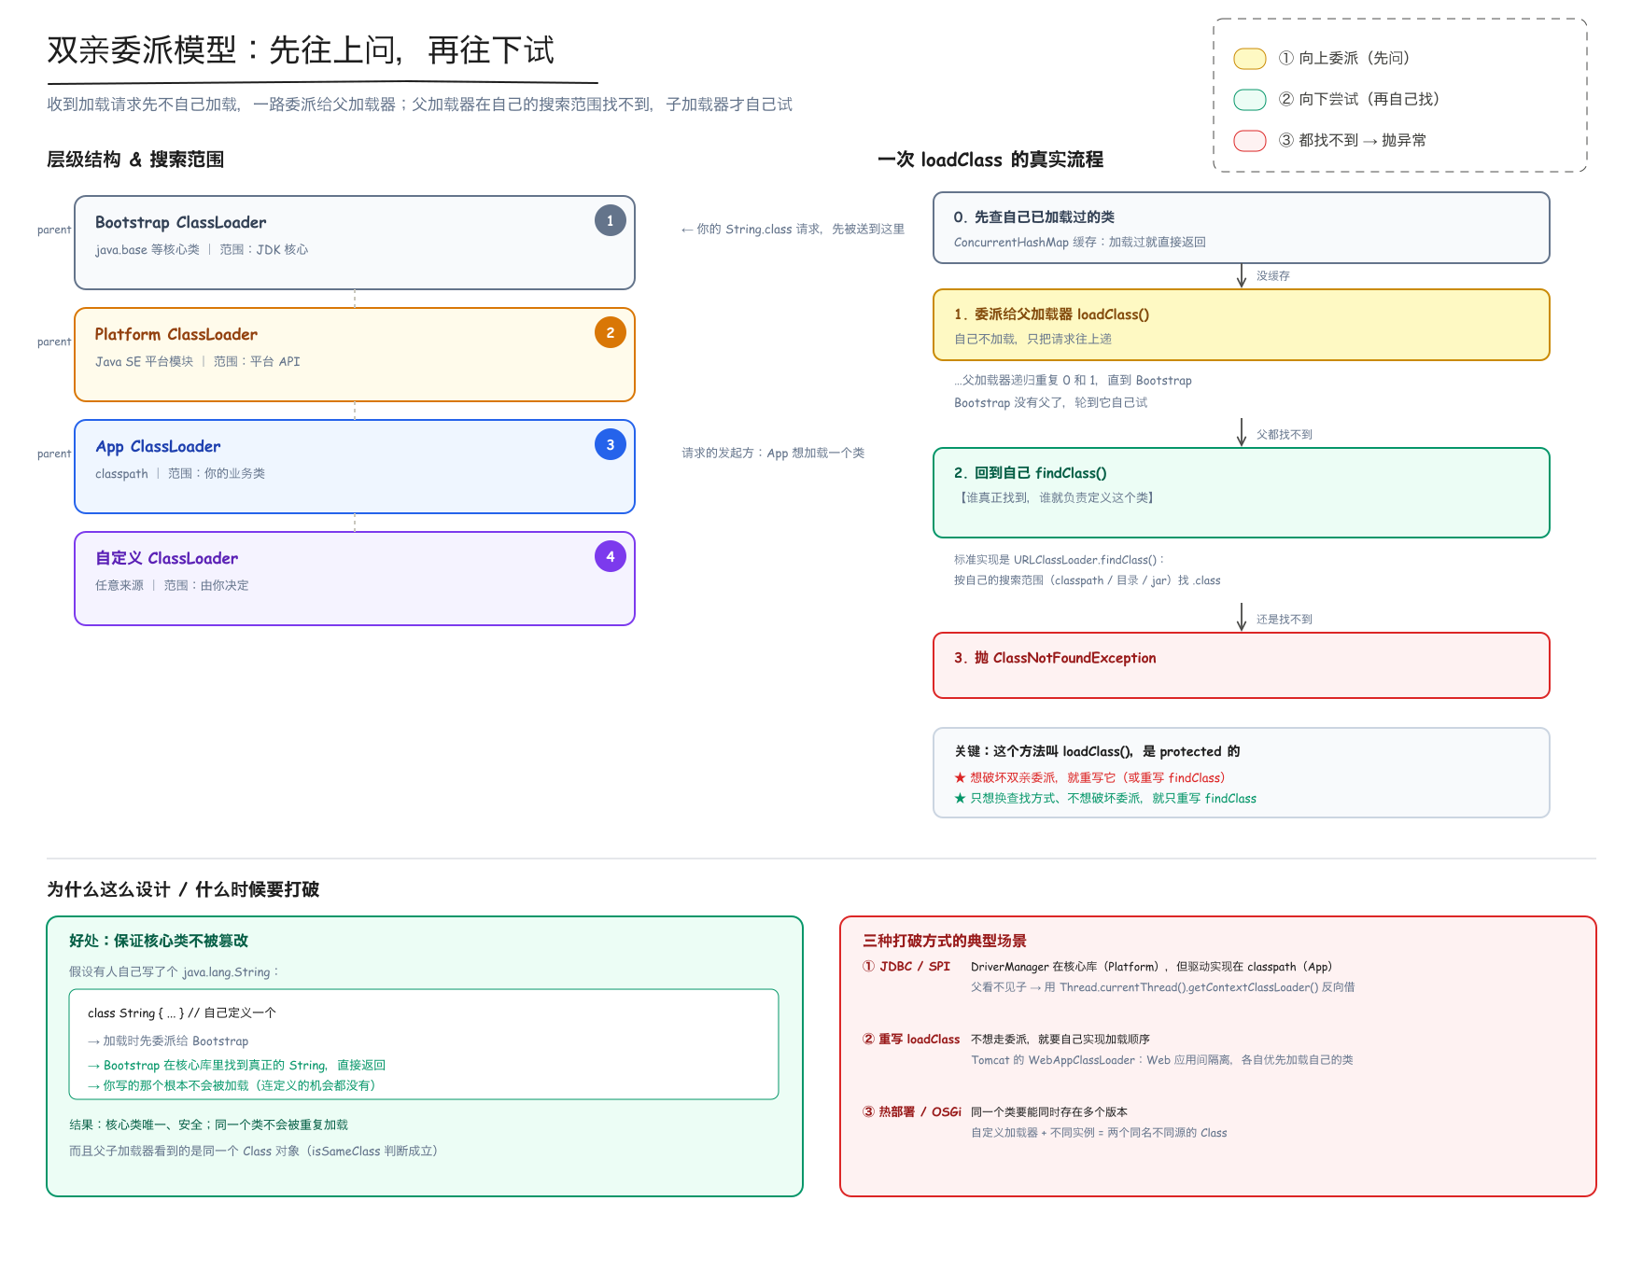This screenshot has height=1271, width=1643.
Task: Click the blue number 3 badge
Action: [x=611, y=445]
